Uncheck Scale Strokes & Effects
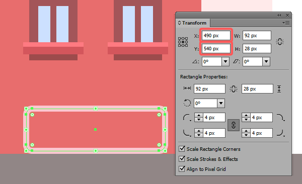 point(182,159)
